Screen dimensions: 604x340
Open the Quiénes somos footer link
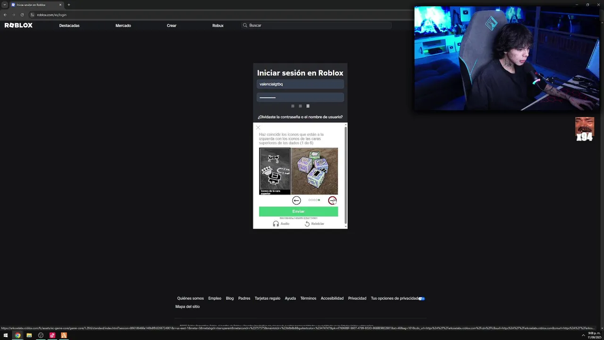coord(191,298)
